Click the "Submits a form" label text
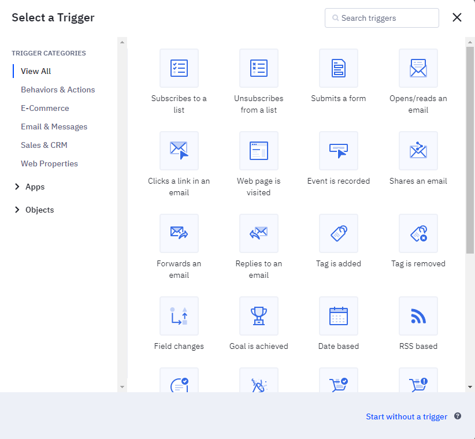This screenshot has height=439, width=475. click(x=339, y=98)
